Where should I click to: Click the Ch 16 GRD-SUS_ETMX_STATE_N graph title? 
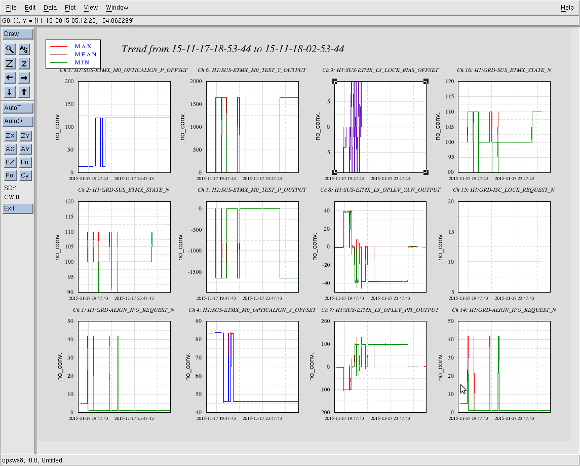(504, 70)
